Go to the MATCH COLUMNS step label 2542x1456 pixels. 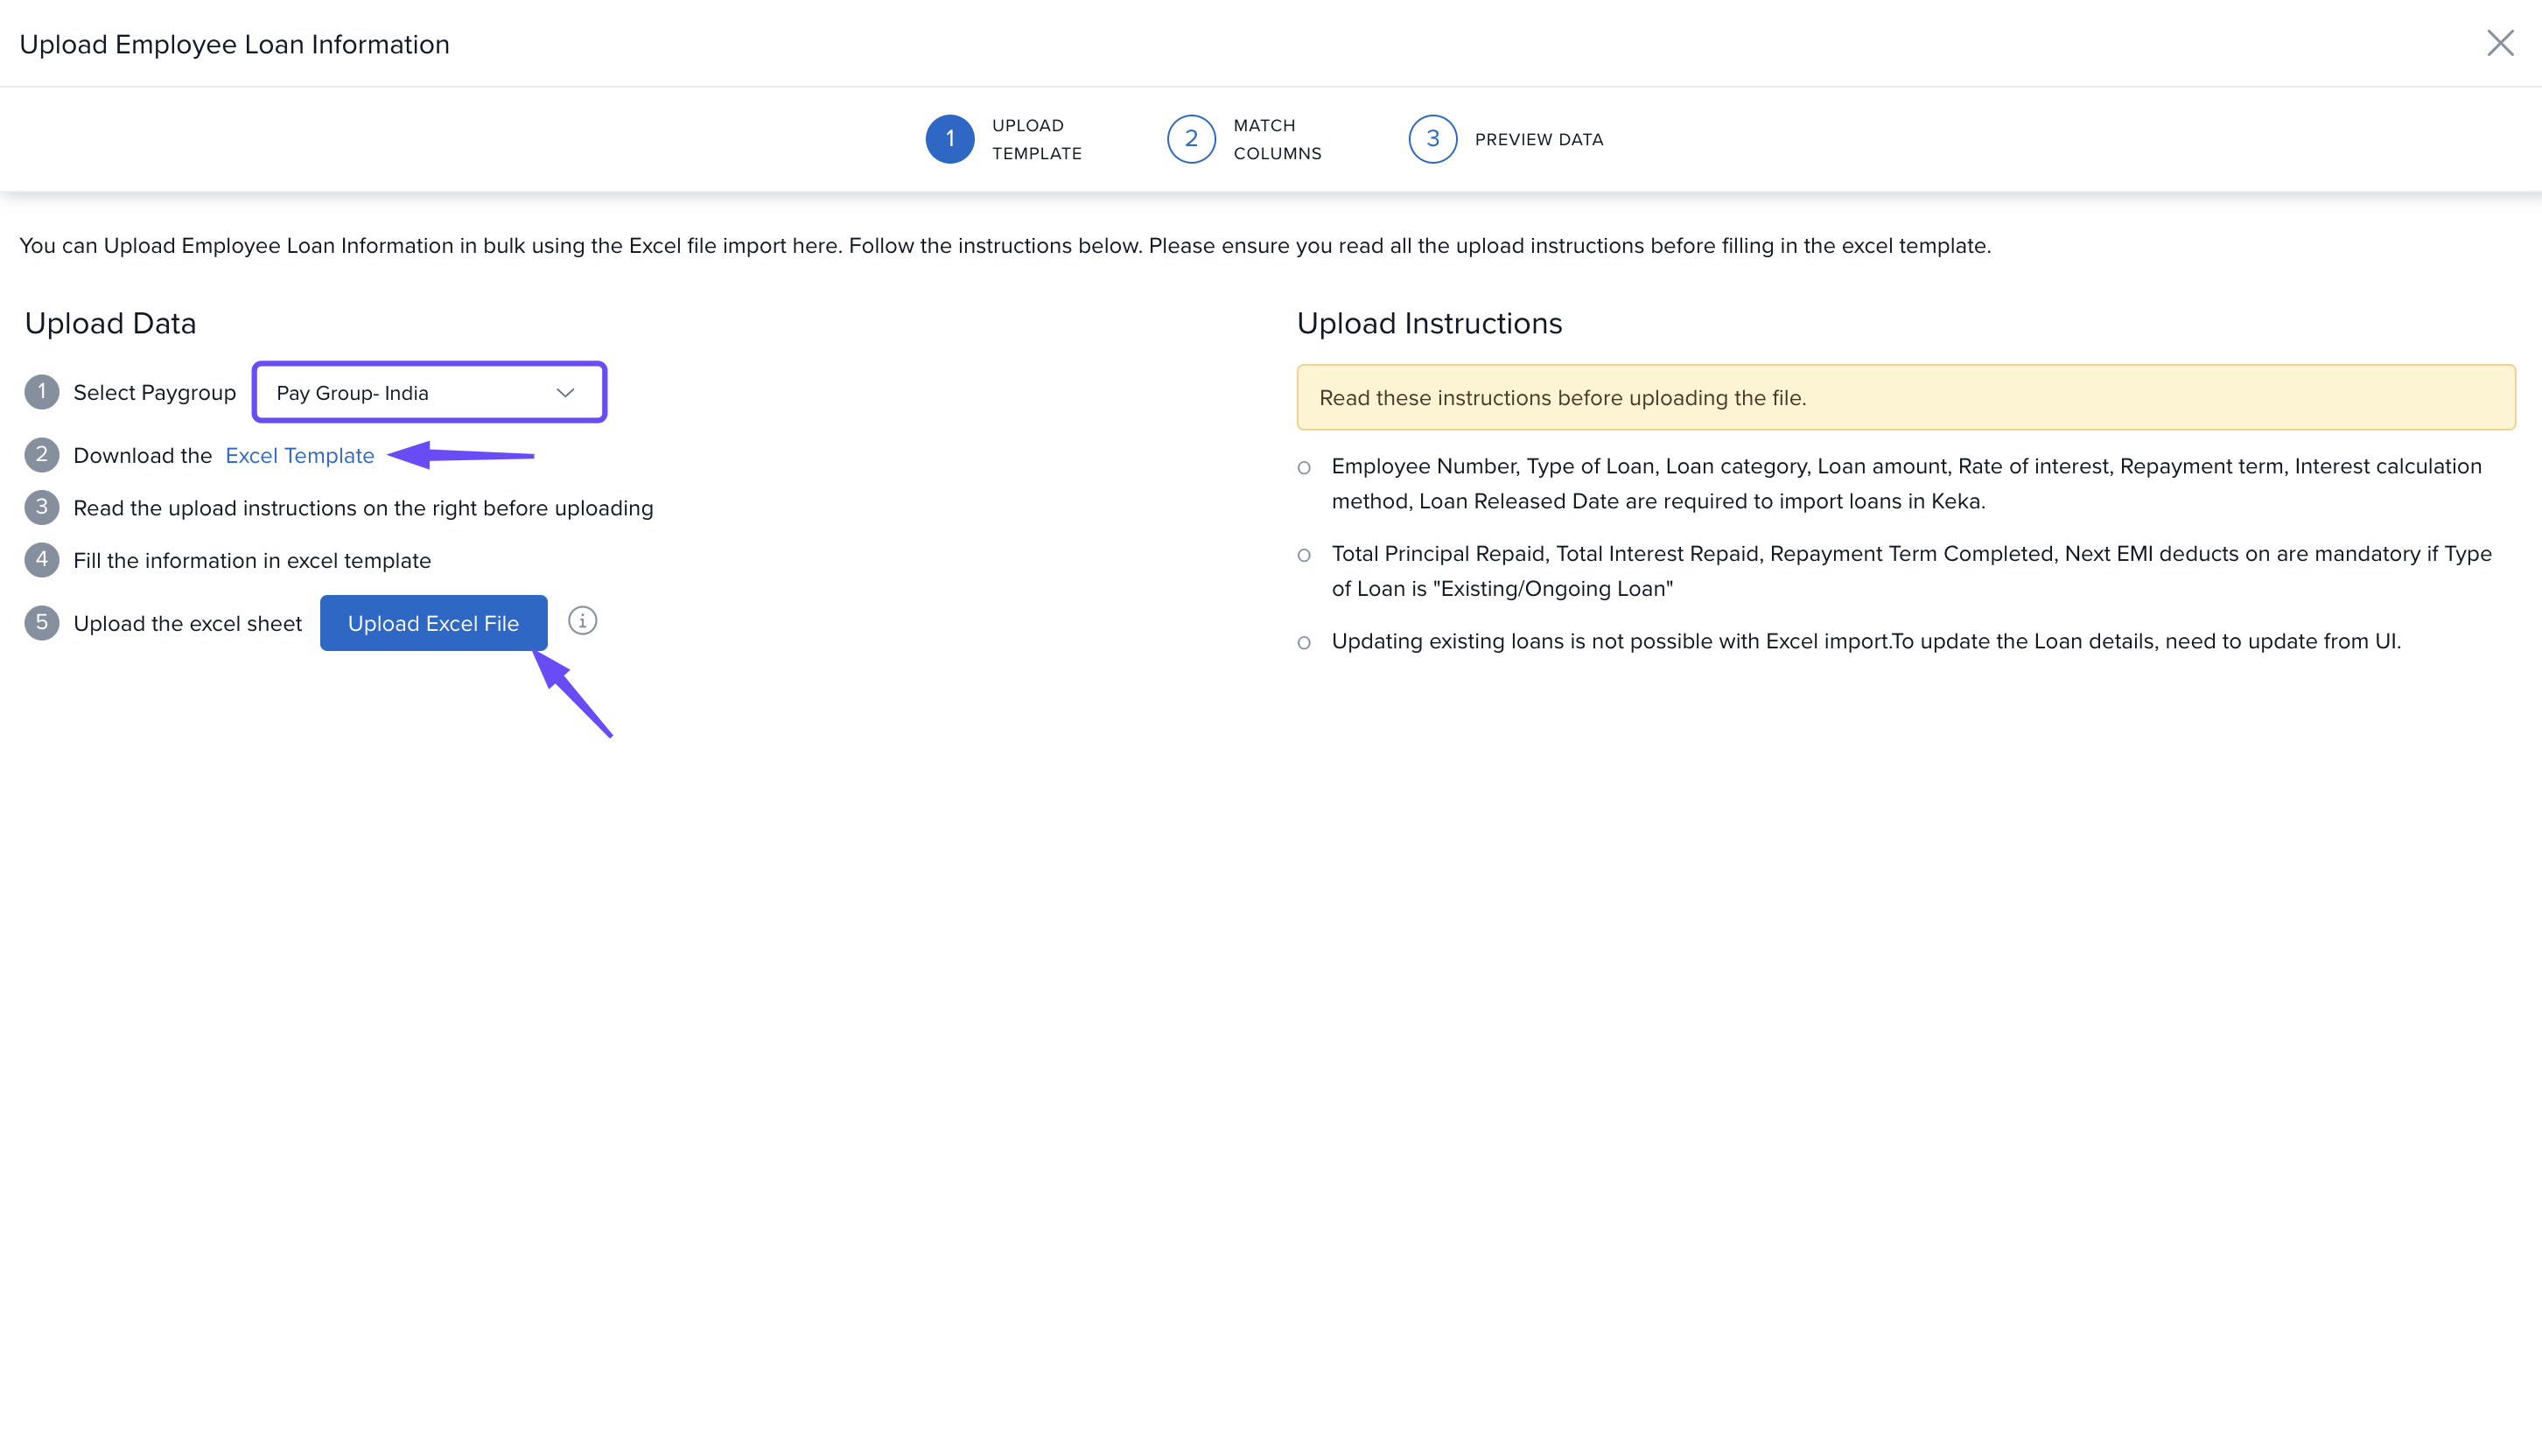[1277, 139]
